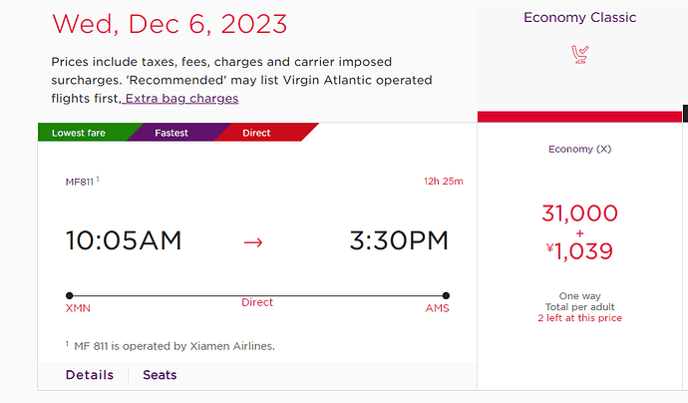Screen dimensions: 688x403
Task: Open flight Details
Action: [90, 375]
